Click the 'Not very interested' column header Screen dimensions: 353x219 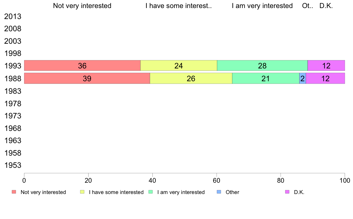point(82,6)
